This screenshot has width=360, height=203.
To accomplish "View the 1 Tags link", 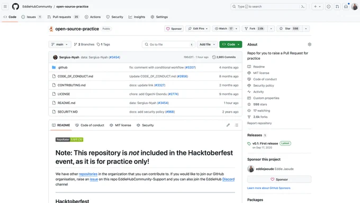I will pyautogui.click(x=103, y=44).
